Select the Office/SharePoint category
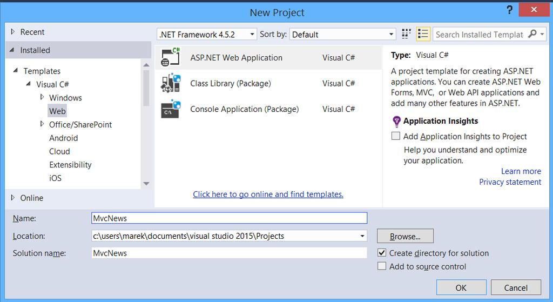Image resolution: width=553 pixels, height=302 pixels. click(x=80, y=125)
